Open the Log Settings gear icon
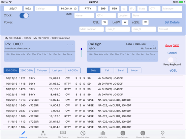Viewport: 186px width, 139px height. 123,133
